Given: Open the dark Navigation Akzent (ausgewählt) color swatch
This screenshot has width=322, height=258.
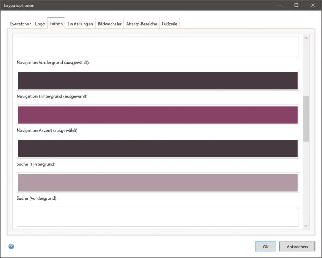Looking at the screenshot, I should click(x=157, y=149).
